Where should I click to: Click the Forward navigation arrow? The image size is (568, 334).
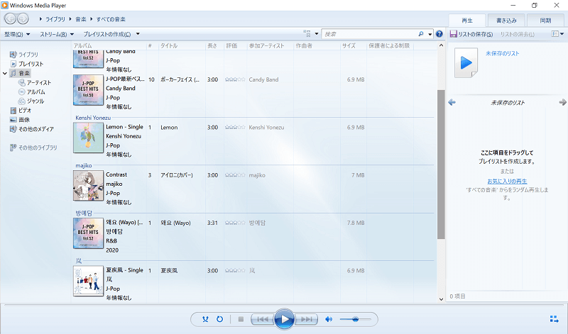click(x=23, y=18)
